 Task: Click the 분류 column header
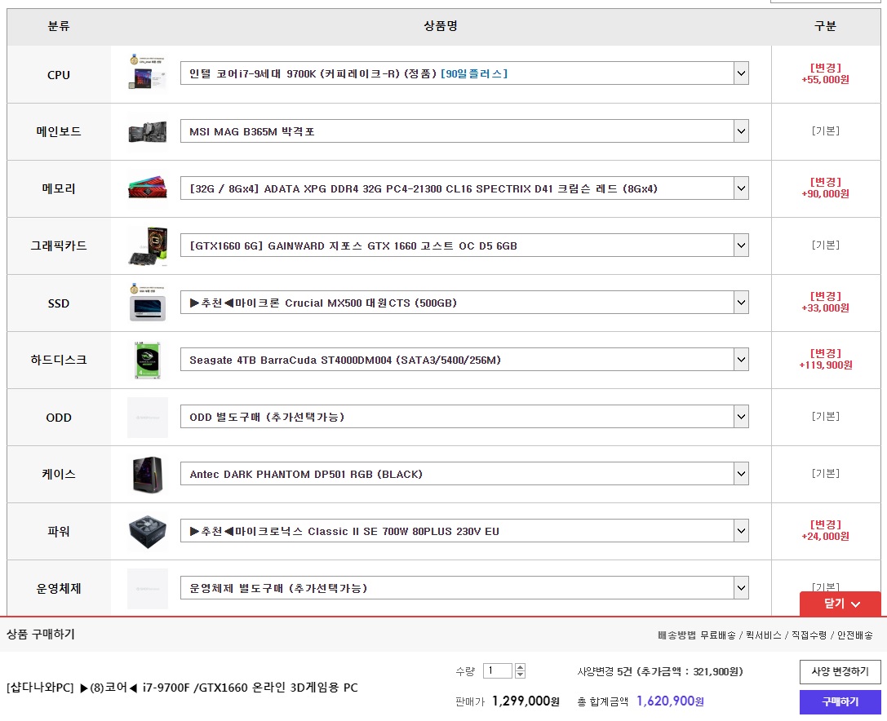coord(59,26)
